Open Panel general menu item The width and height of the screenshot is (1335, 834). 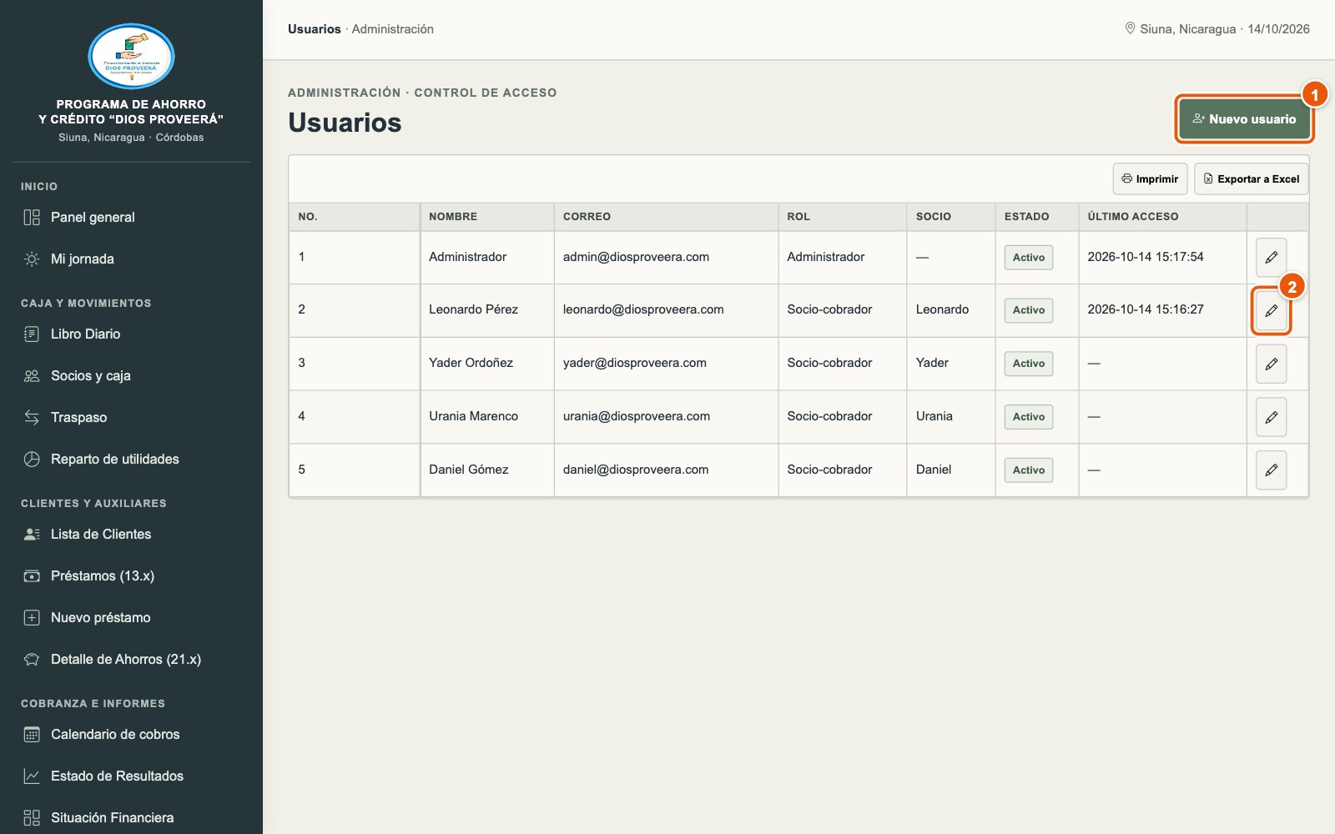point(131,218)
